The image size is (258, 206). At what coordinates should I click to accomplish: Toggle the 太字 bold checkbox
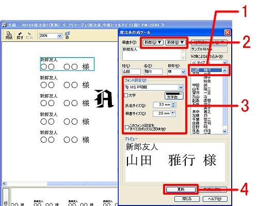(126, 95)
